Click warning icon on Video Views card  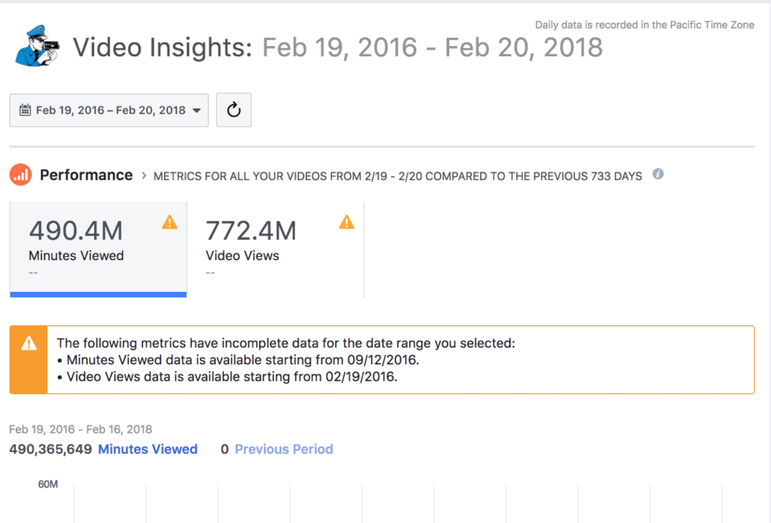(x=347, y=222)
